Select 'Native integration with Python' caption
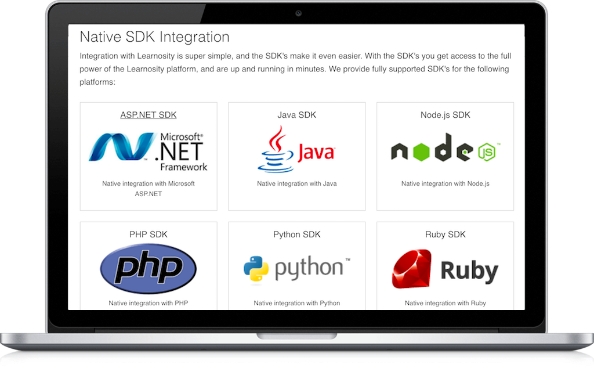 296,303
